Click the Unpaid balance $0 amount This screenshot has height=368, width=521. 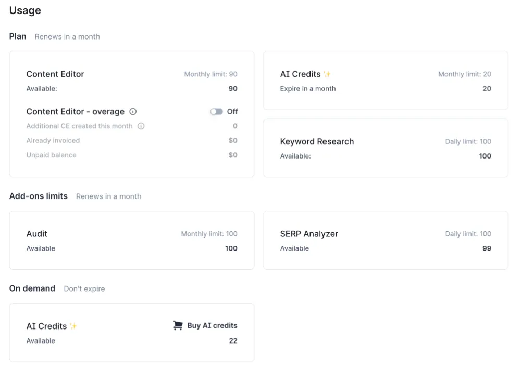pos(233,155)
